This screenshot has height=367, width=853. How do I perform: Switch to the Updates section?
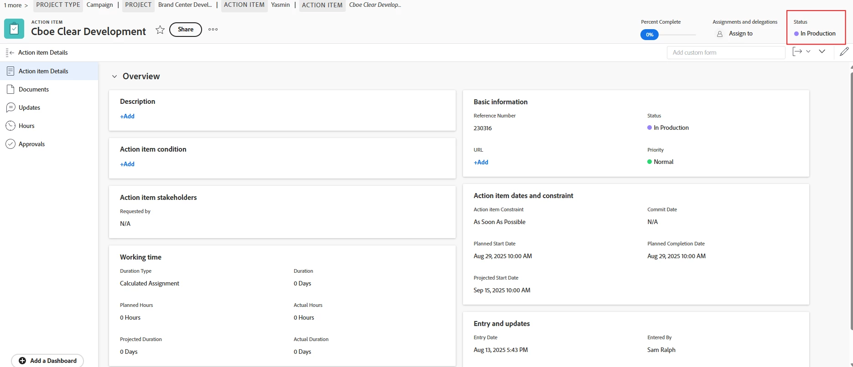coord(49,107)
